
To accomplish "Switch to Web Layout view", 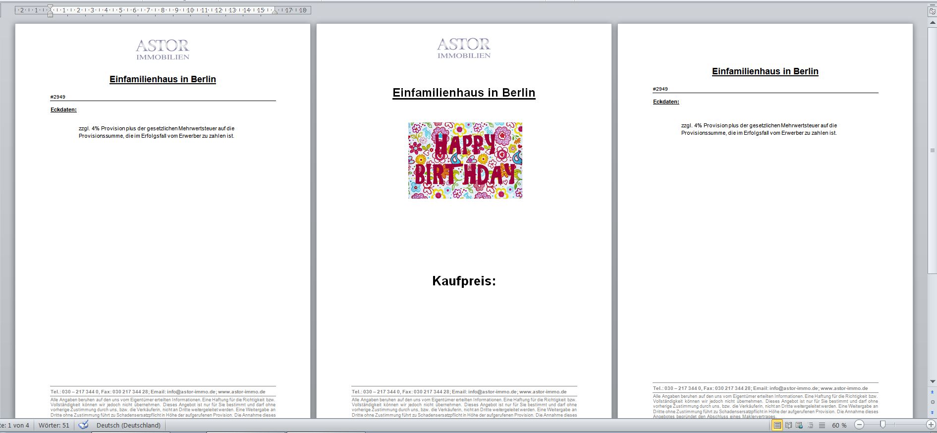I will pos(799,425).
